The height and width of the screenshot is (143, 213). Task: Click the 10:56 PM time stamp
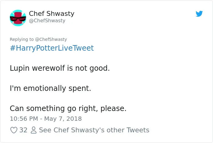click(x=24, y=119)
